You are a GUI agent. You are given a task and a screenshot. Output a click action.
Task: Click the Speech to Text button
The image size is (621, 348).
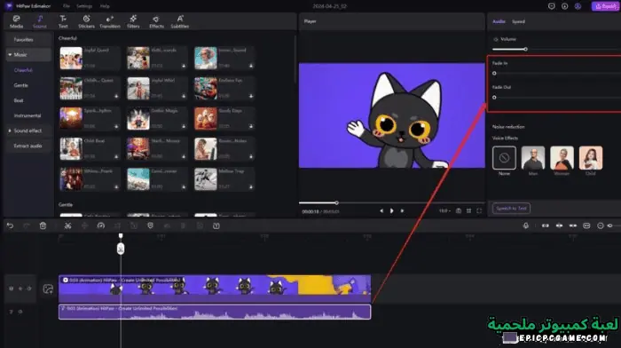coord(511,208)
